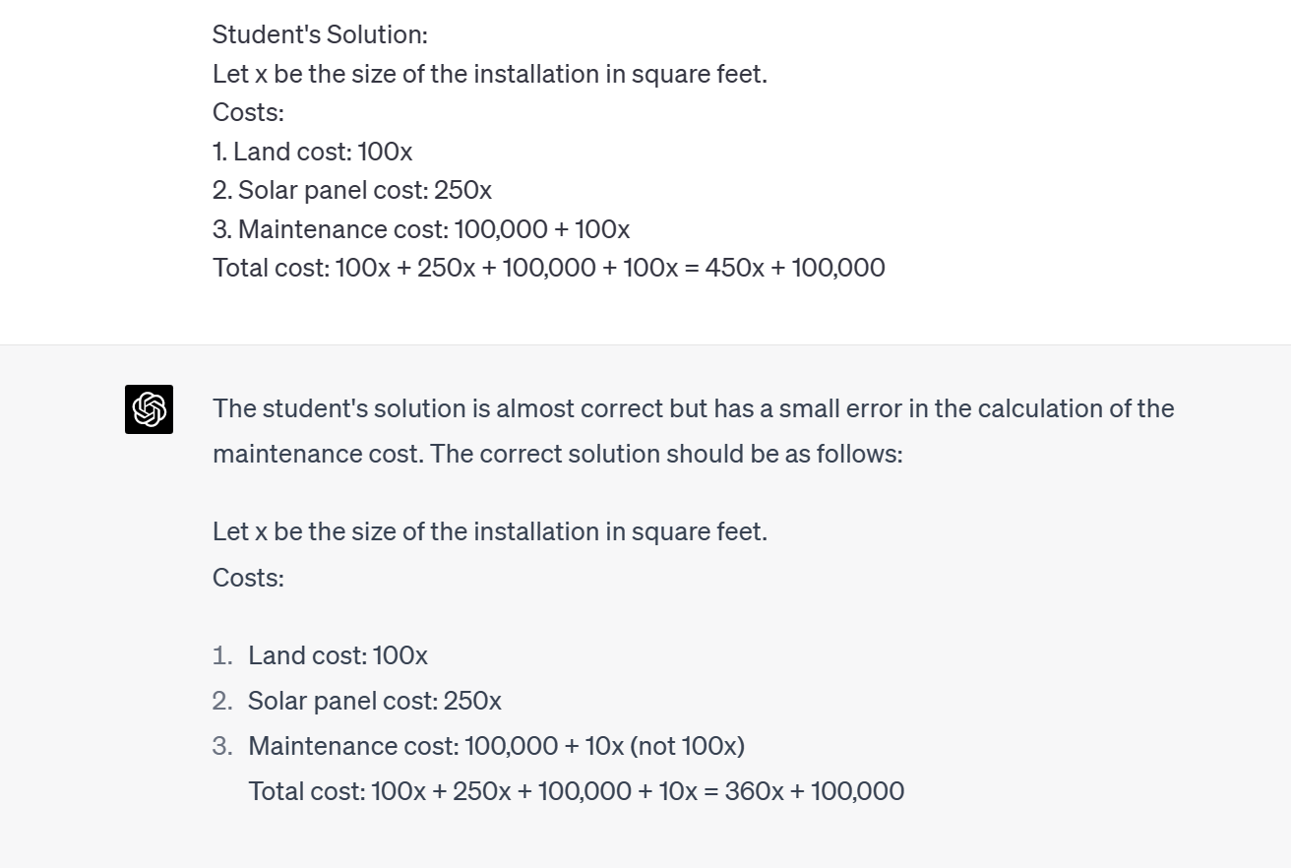Click the "Student's Solution:" heading text
This screenshot has height=868, width=1291.
(320, 34)
